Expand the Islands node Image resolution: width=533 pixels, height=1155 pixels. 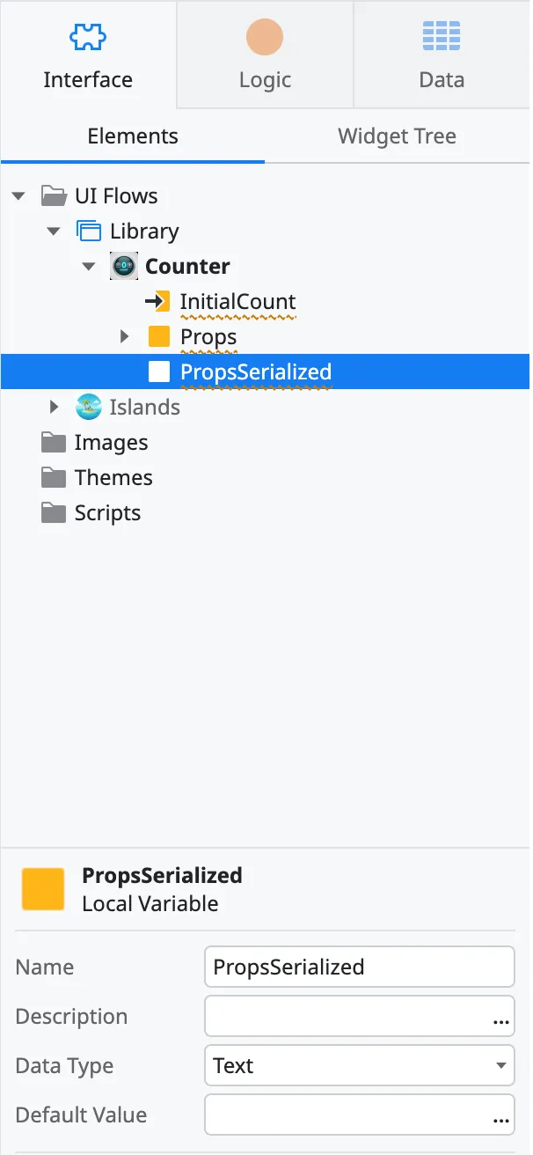(x=54, y=407)
